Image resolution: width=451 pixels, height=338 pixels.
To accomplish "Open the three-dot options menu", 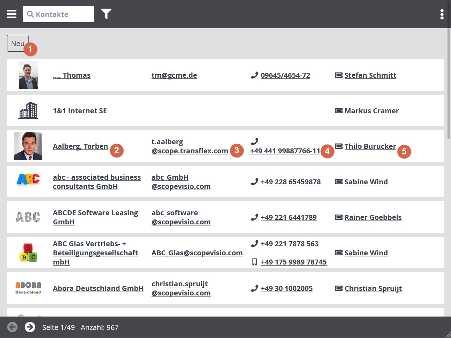I will pyautogui.click(x=442, y=14).
